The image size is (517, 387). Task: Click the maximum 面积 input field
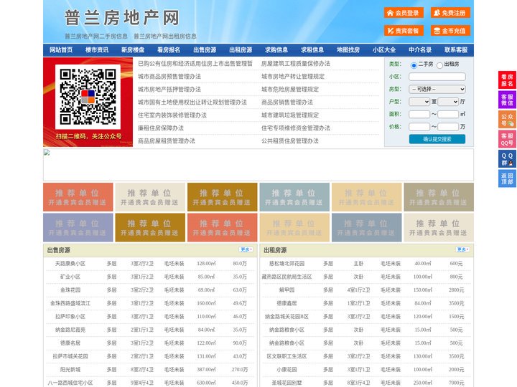coord(448,114)
